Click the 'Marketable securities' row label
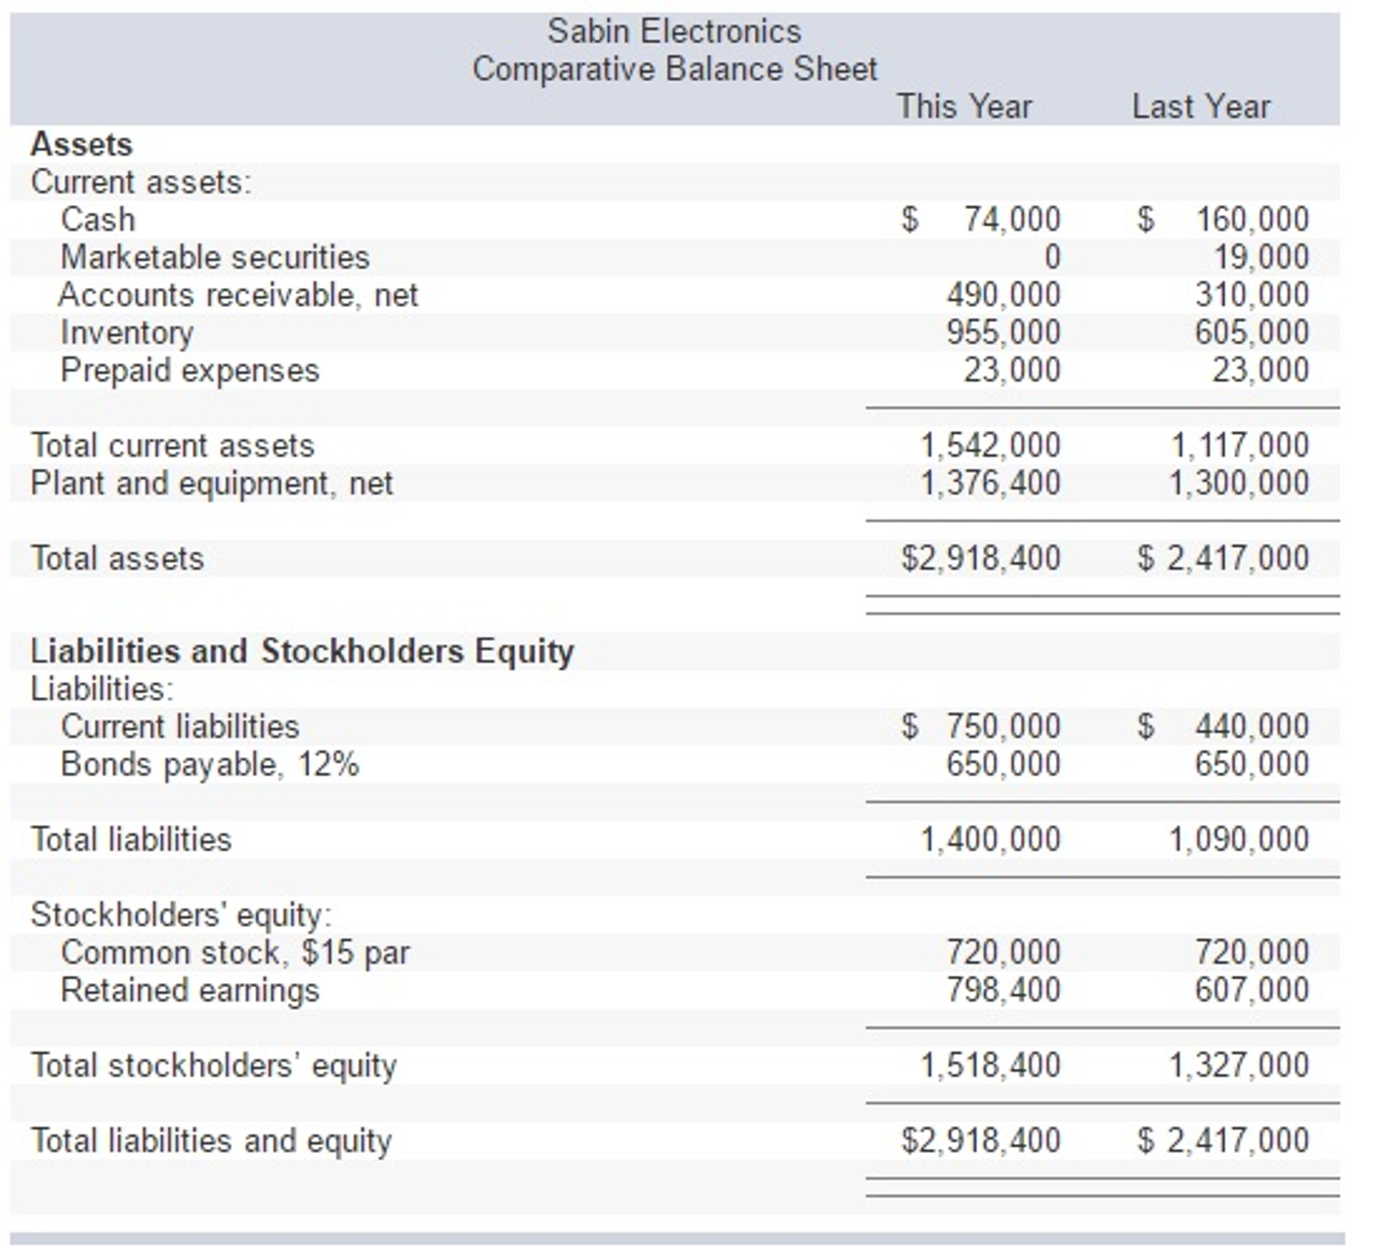 (x=215, y=258)
